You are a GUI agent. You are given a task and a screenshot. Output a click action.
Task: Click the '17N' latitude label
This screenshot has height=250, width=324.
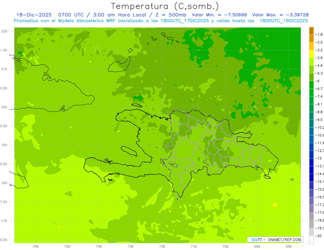5,221
